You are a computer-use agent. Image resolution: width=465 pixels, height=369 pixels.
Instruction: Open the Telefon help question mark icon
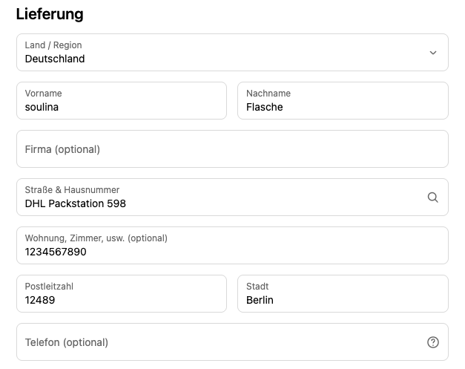click(x=433, y=342)
